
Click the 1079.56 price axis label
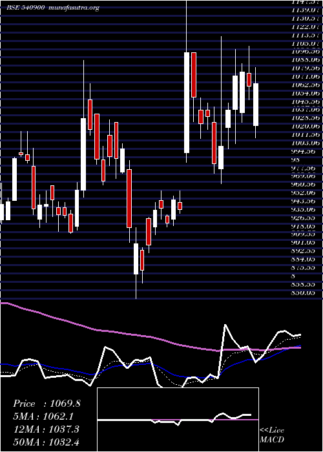click(x=306, y=68)
